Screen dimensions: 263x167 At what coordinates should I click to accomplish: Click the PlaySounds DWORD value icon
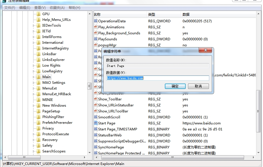click(x=96, y=39)
